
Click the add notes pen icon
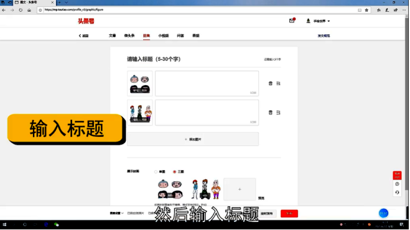(x=387, y=10)
